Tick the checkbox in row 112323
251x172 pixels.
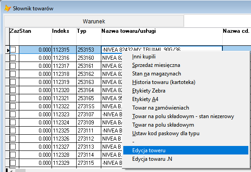pos(13,114)
